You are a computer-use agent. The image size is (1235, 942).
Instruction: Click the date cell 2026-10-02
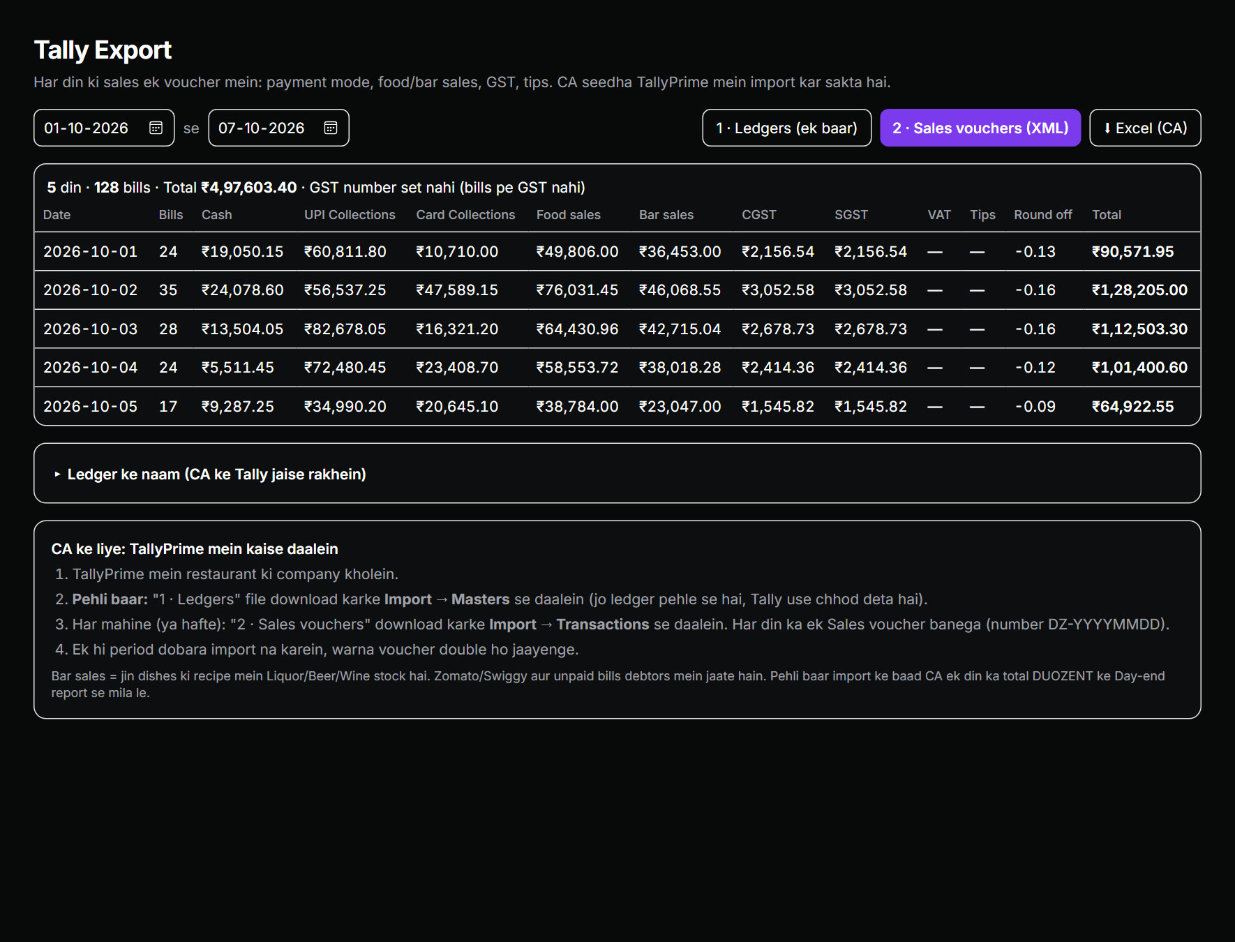click(90, 290)
